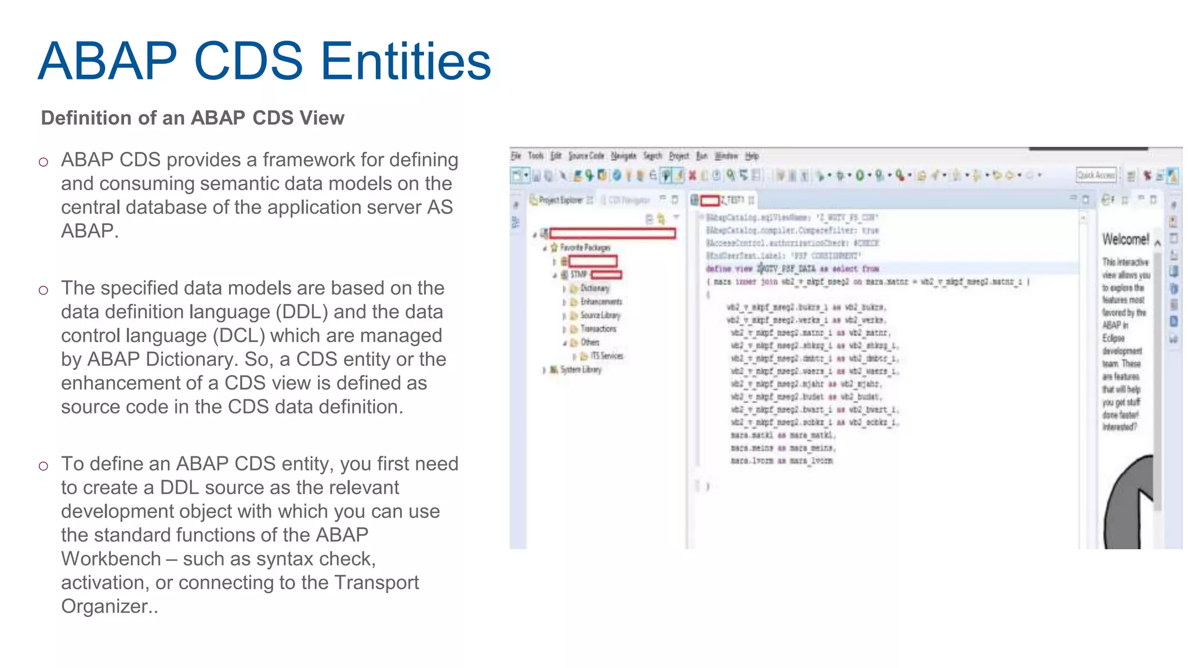The width and height of the screenshot is (1188, 668).
Task: Maximize the Z_TEST1 editor area
Action: (1086, 200)
